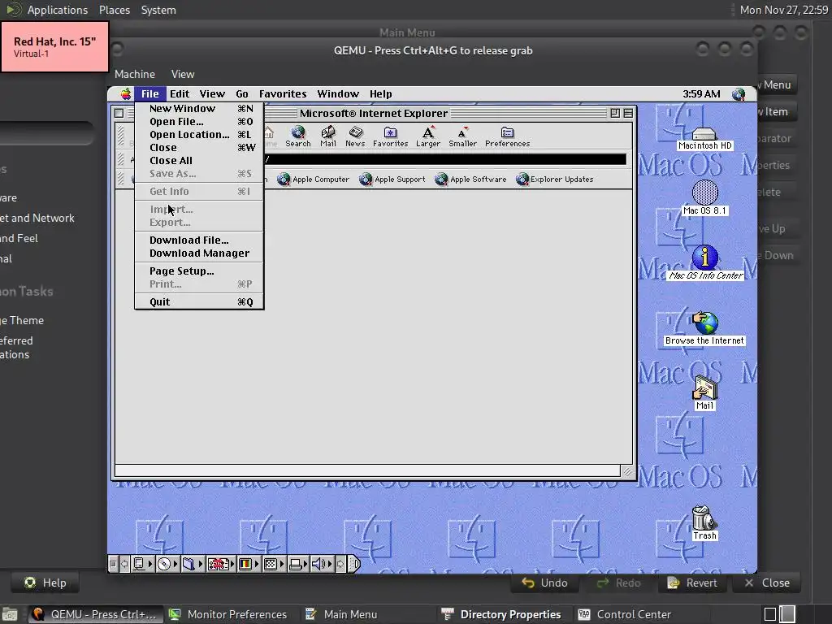The width and height of the screenshot is (832, 624).
Task: Click the Control Strip left scroll arrow
Action: [124, 564]
